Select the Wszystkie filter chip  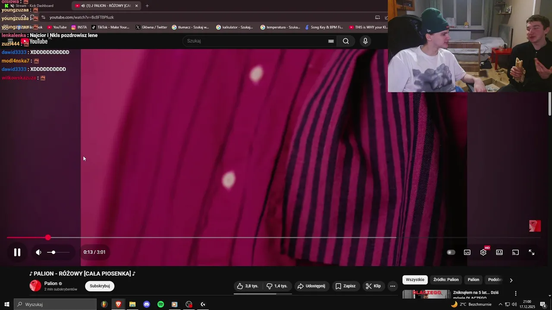pyautogui.click(x=415, y=280)
